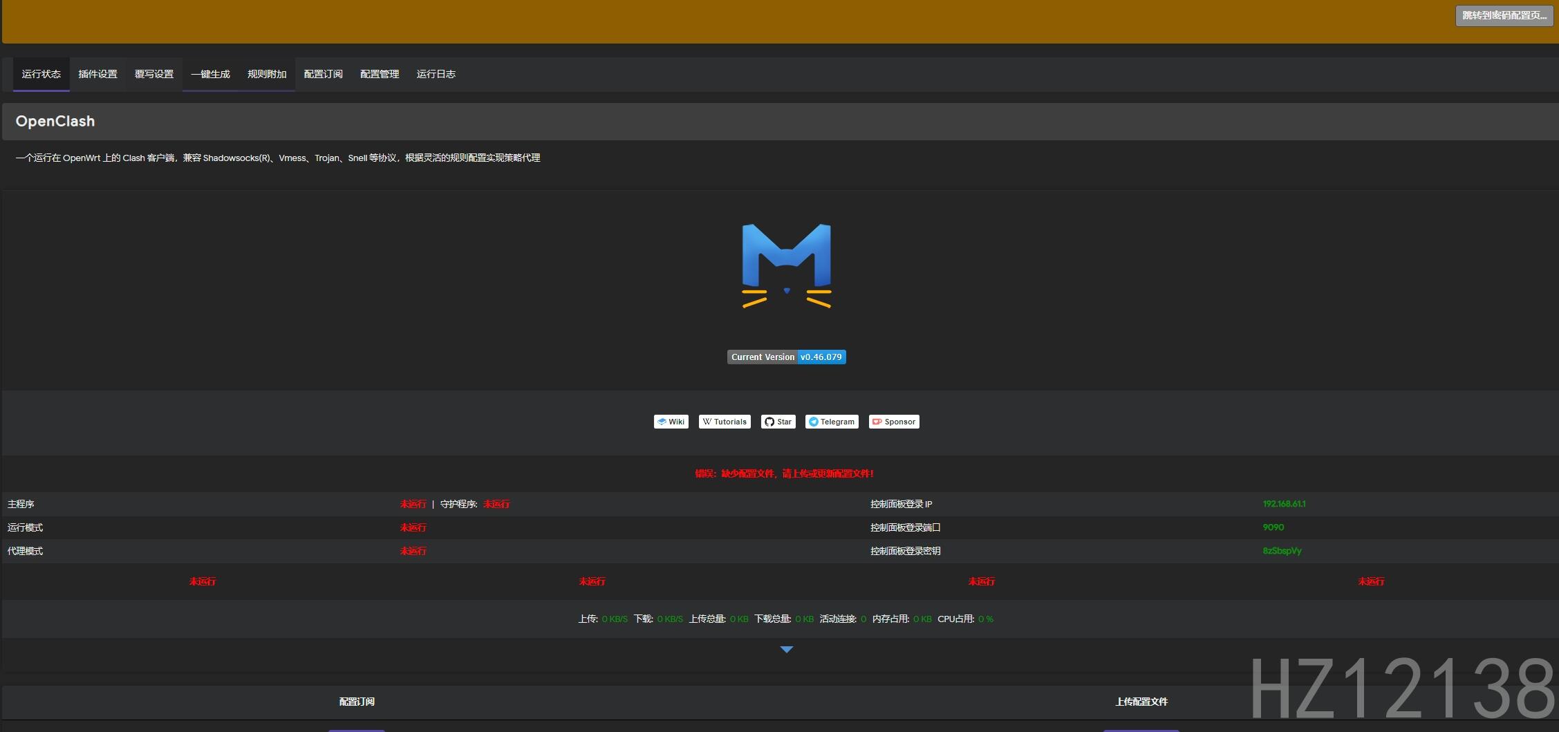
Task: Click the OpenClash description text line
Action: 278,158
